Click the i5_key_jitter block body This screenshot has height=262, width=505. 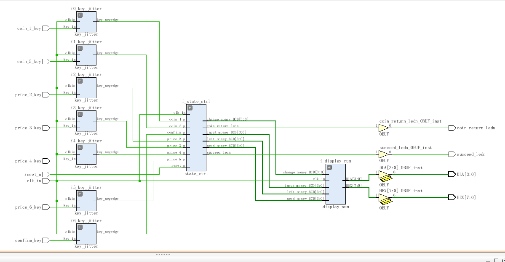tap(86, 204)
